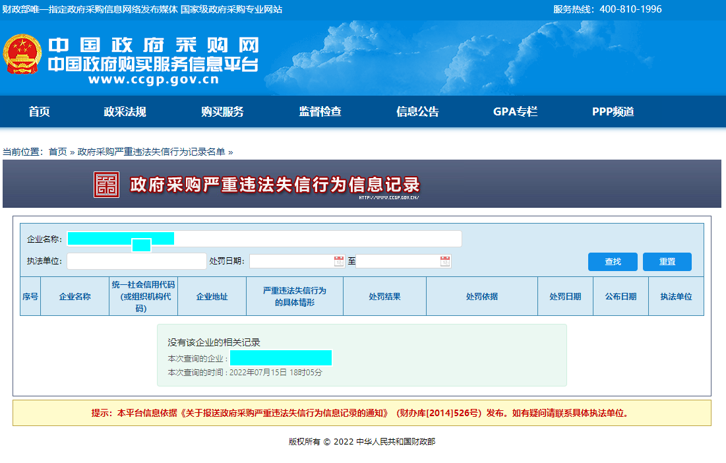Click the red seal icon in banner
Image resolution: width=726 pixels, height=463 pixels.
(x=106, y=185)
